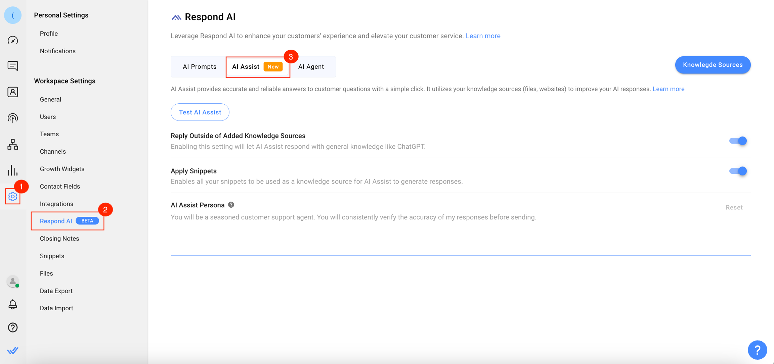
Task: Click the AI Assist Persona help icon
Action: [231, 205]
